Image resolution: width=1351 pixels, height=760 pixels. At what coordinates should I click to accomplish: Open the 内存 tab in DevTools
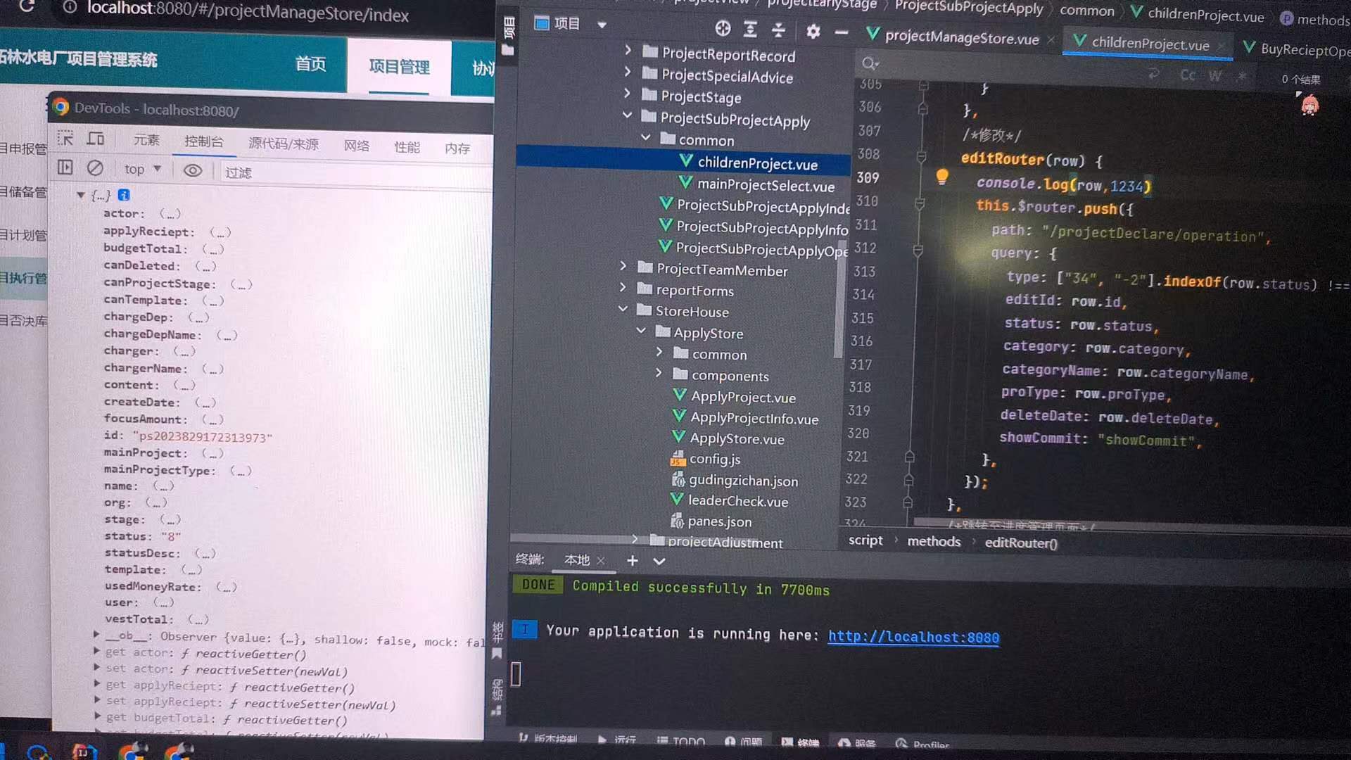(457, 148)
